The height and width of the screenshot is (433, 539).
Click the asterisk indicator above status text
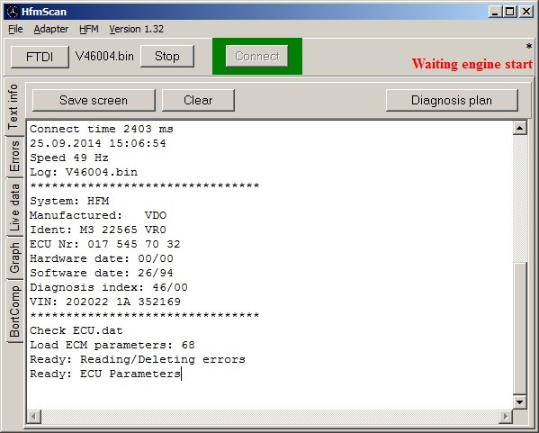coord(529,47)
